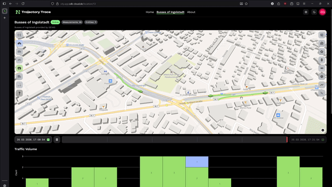This screenshot has width=332, height=187.
Task: Open the language globe menu
Action: (x=306, y=12)
